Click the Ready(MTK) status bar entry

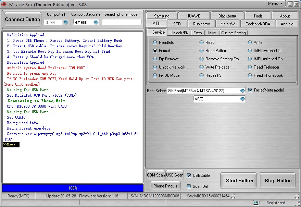tap(18, 196)
